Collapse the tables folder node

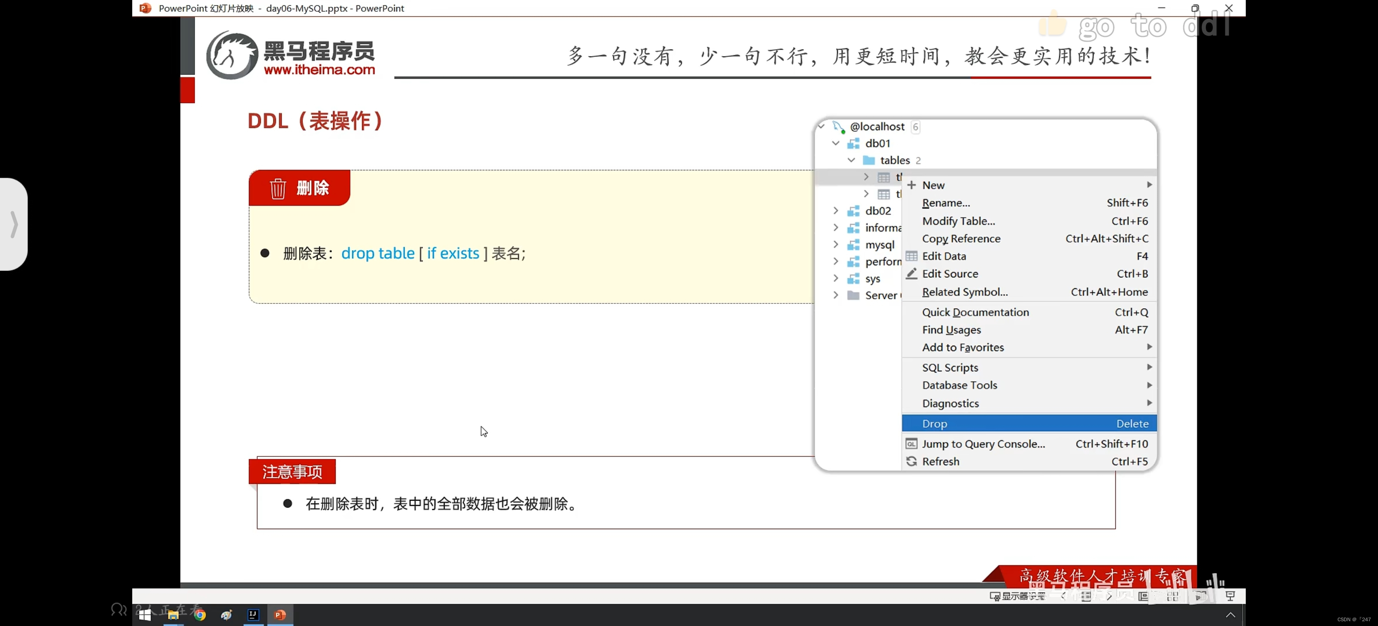[851, 160]
